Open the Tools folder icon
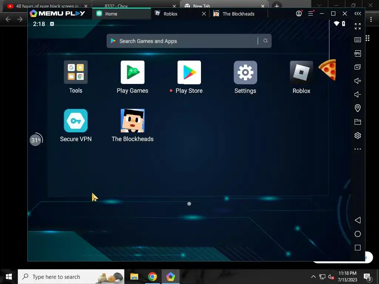Screen dimensions: 379x284 [x=76, y=72]
